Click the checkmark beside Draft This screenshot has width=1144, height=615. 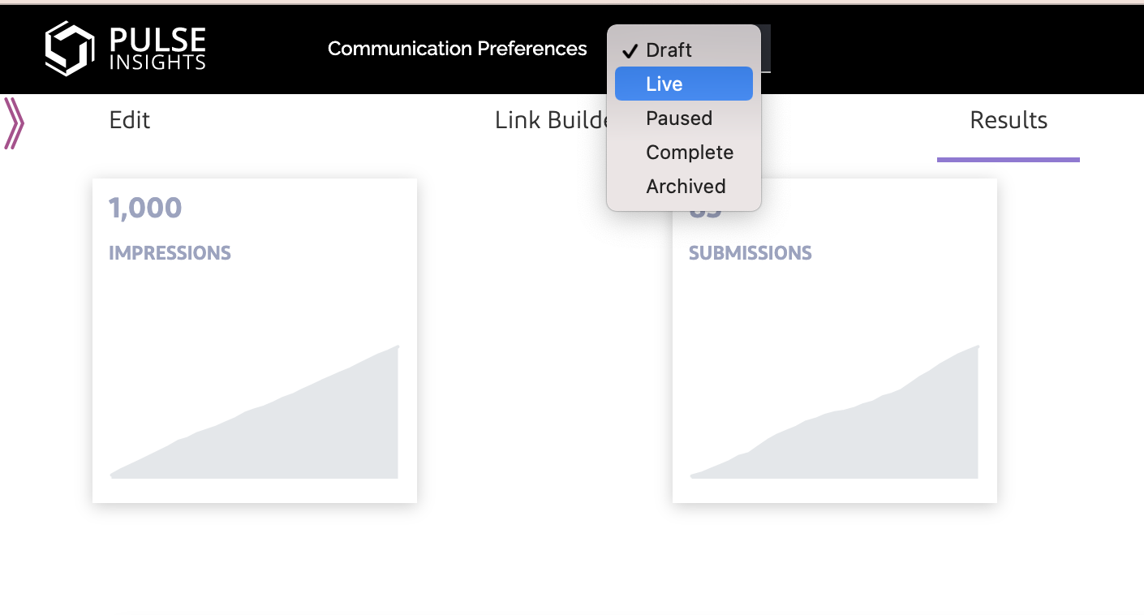(630, 50)
